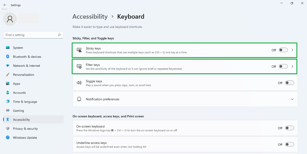The height and width of the screenshot is (154, 307).
Task: Click the Notification preferences label
Action: point(103,99)
